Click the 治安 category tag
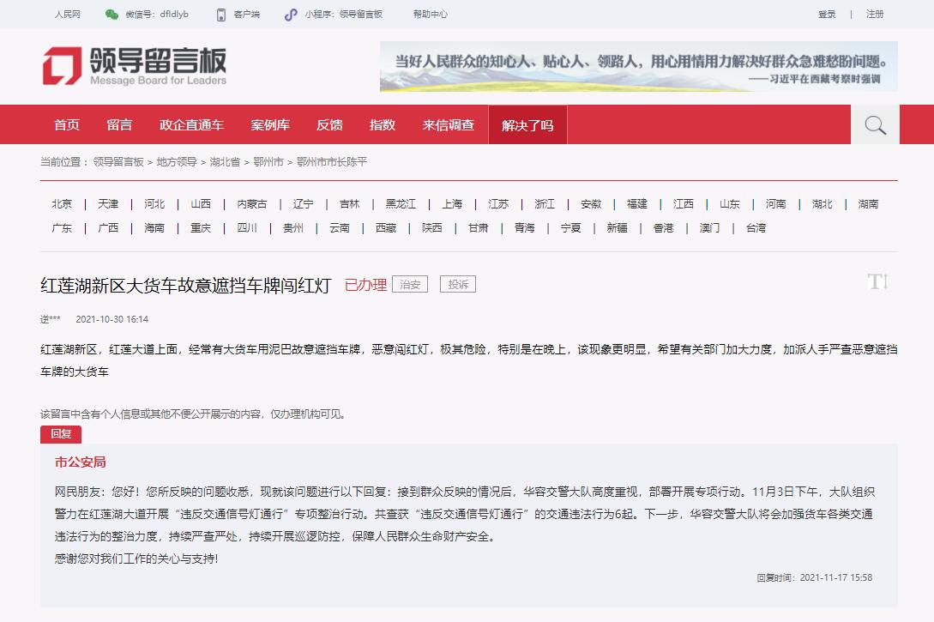 [410, 284]
